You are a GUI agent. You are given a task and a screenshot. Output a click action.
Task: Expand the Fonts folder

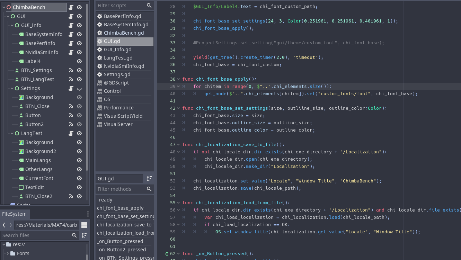[x=8, y=253]
